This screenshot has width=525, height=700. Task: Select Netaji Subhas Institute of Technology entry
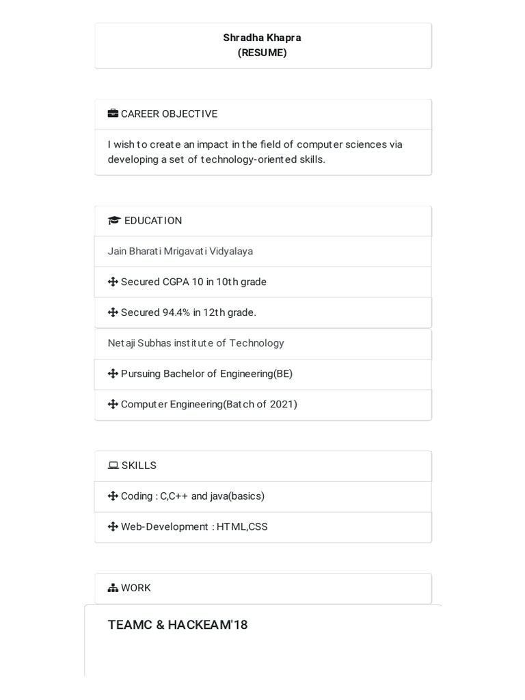click(x=263, y=343)
